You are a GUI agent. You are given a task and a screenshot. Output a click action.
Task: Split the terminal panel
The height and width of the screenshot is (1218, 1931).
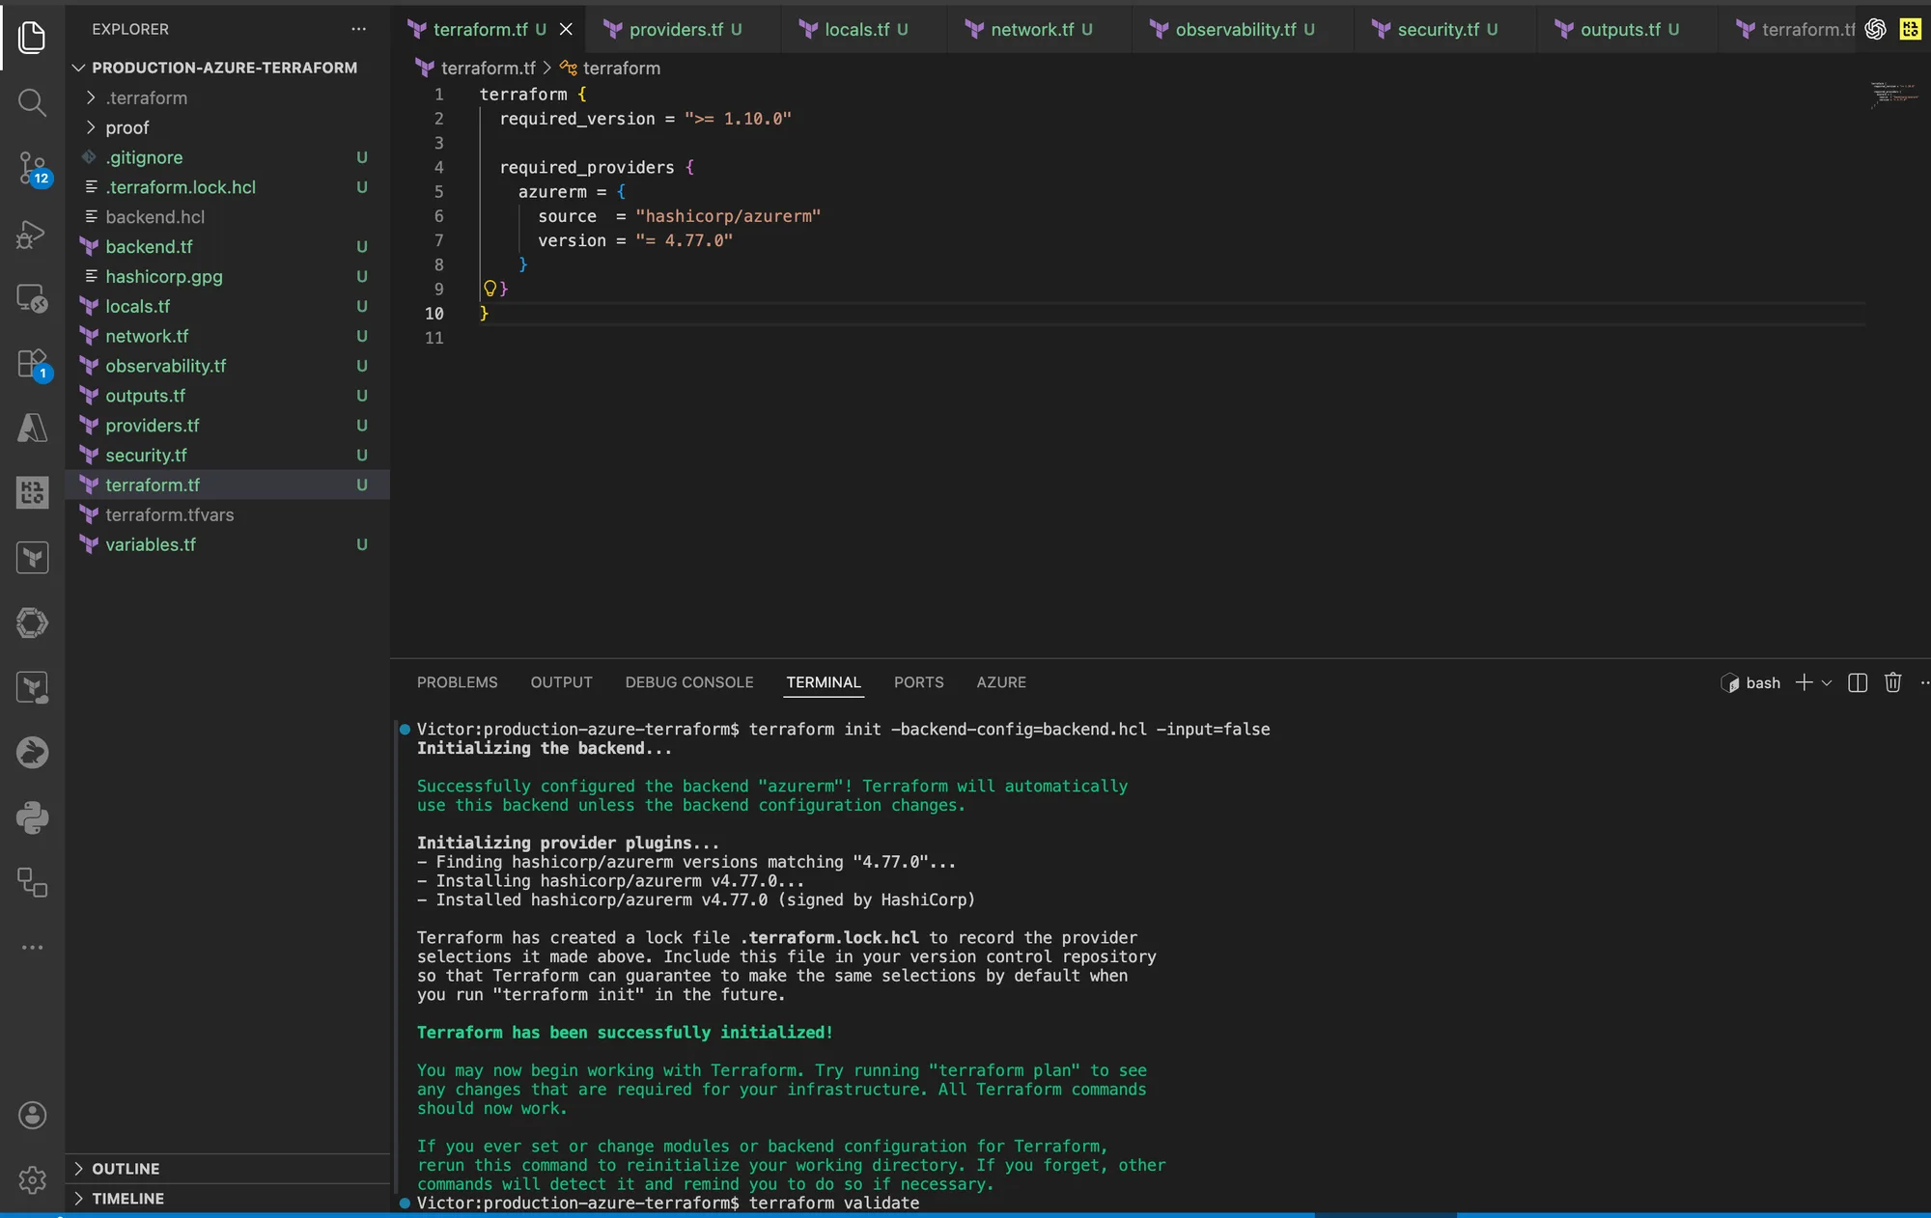click(1858, 682)
